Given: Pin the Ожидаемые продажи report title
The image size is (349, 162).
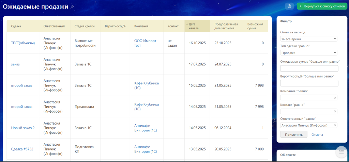Looking at the screenshot, I should coord(72,7).
